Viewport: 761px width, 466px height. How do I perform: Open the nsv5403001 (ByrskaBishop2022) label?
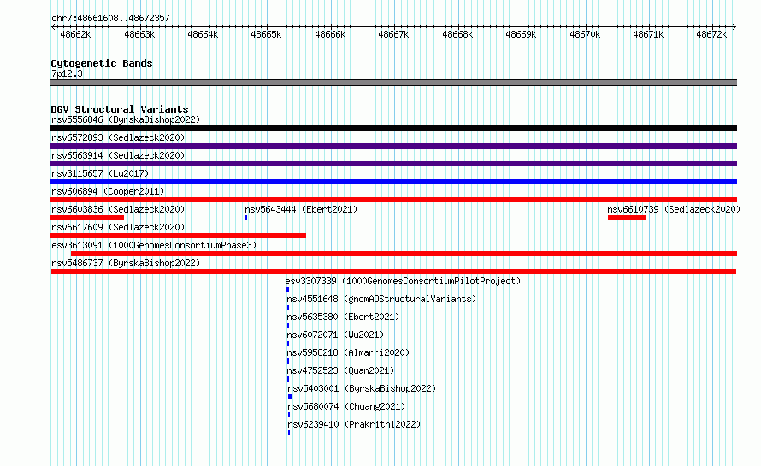362,388
